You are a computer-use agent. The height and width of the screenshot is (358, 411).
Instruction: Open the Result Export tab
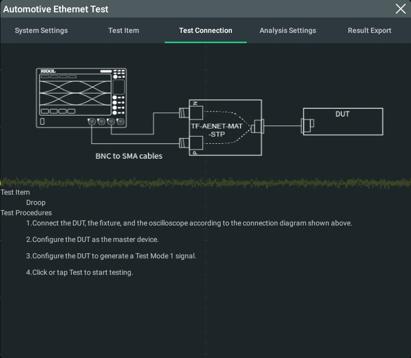coord(369,30)
